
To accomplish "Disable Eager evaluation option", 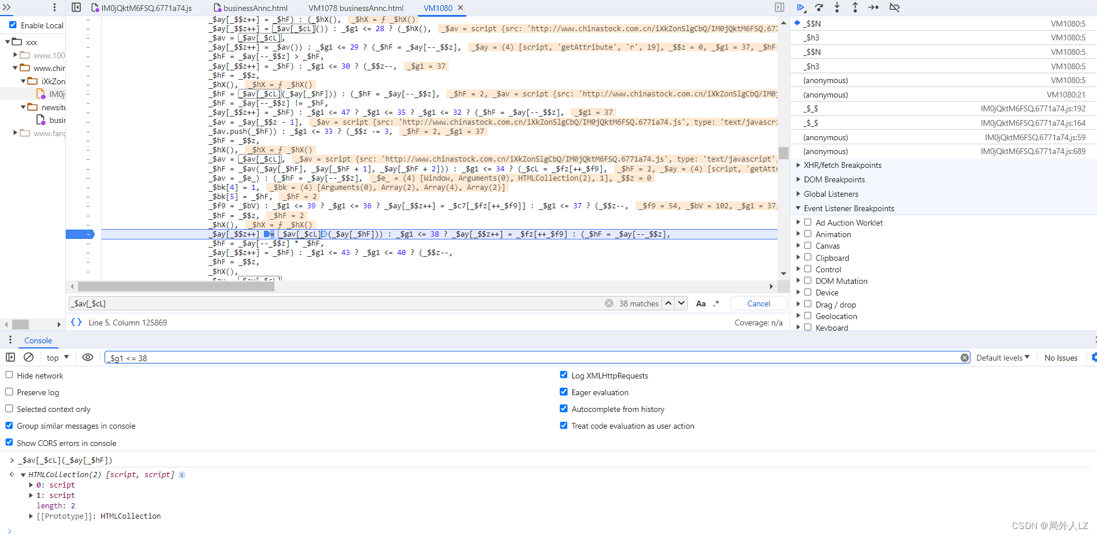I will coord(564,392).
